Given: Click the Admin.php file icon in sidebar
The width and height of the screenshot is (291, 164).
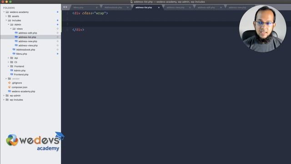Looking at the screenshot, I should pos(12,71).
